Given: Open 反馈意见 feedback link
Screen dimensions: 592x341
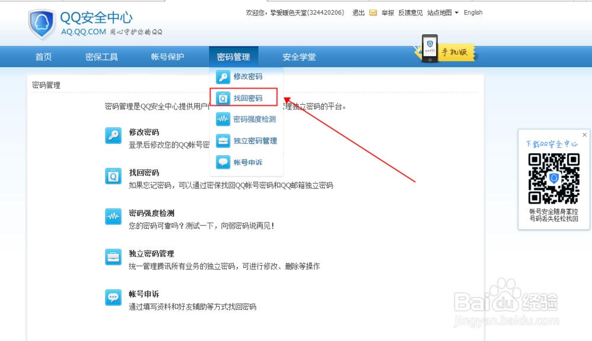Looking at the screenshot, I should click(x=410, y=13).
